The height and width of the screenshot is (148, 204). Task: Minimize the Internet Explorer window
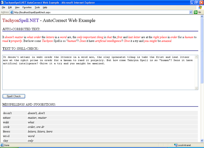click(192, 3)
